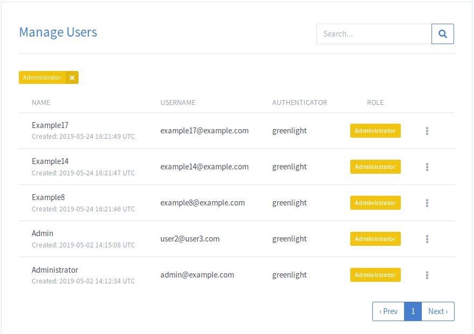The image size is (474, 334).
Task: Click the creation date 2019-05-24 16:21:46 UTC
Action: click(97, 209)
